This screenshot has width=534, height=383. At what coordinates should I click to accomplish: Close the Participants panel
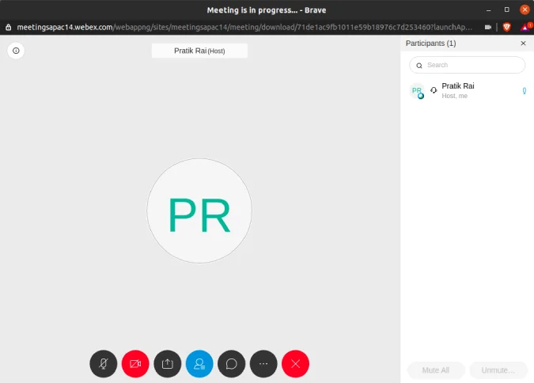523,44
